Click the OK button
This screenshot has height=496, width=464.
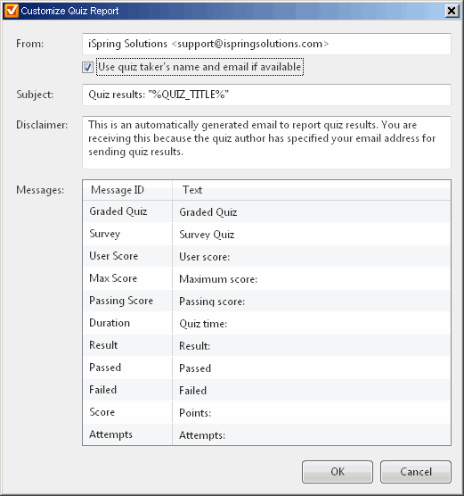338,472
